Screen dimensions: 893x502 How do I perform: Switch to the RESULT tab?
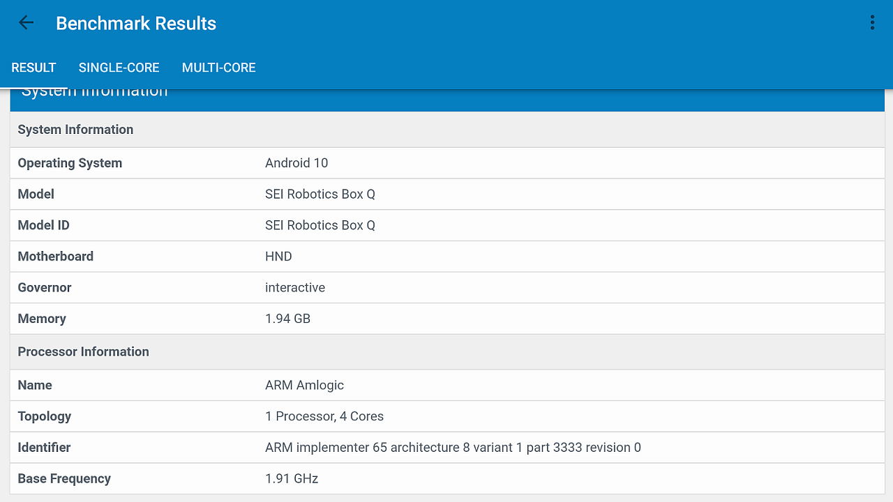33,68
